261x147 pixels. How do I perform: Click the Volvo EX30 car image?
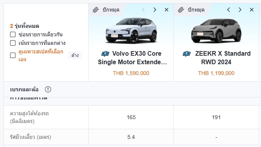pyautogui.click(x=131, y=31)
